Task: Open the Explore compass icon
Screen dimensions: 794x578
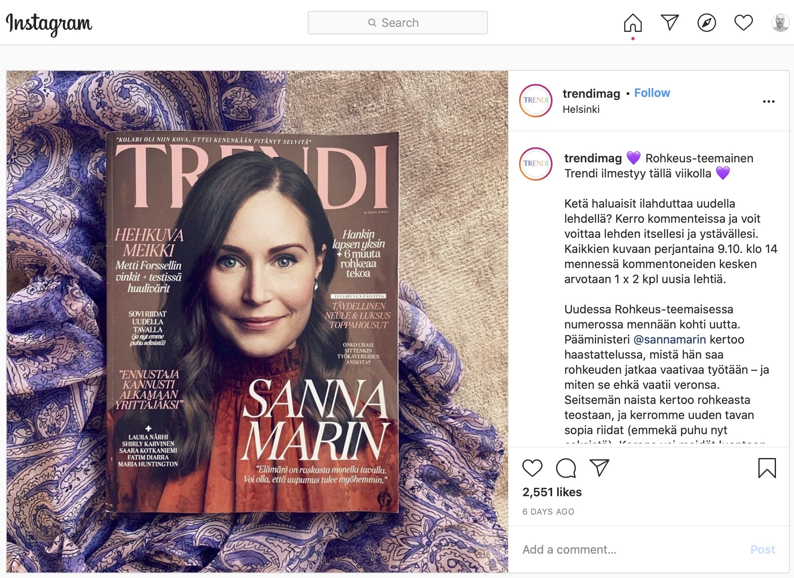Action: point(706,23)
